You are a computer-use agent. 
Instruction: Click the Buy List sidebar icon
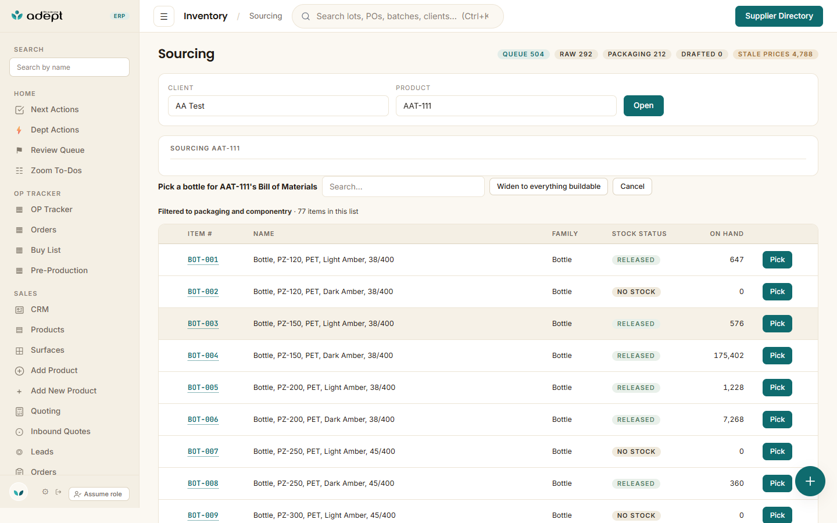(19, 250)
